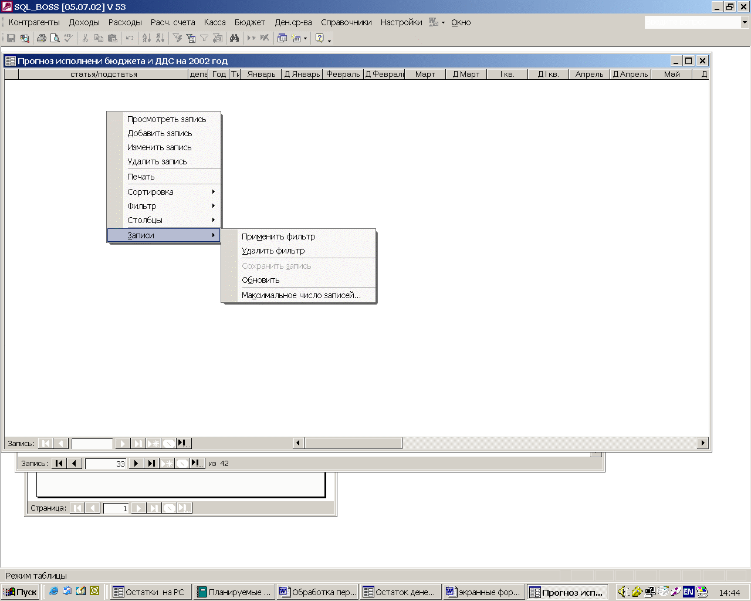751x601 pixels.
Task: Click the Print icon in the toolbar
Action: click(41, 38)
